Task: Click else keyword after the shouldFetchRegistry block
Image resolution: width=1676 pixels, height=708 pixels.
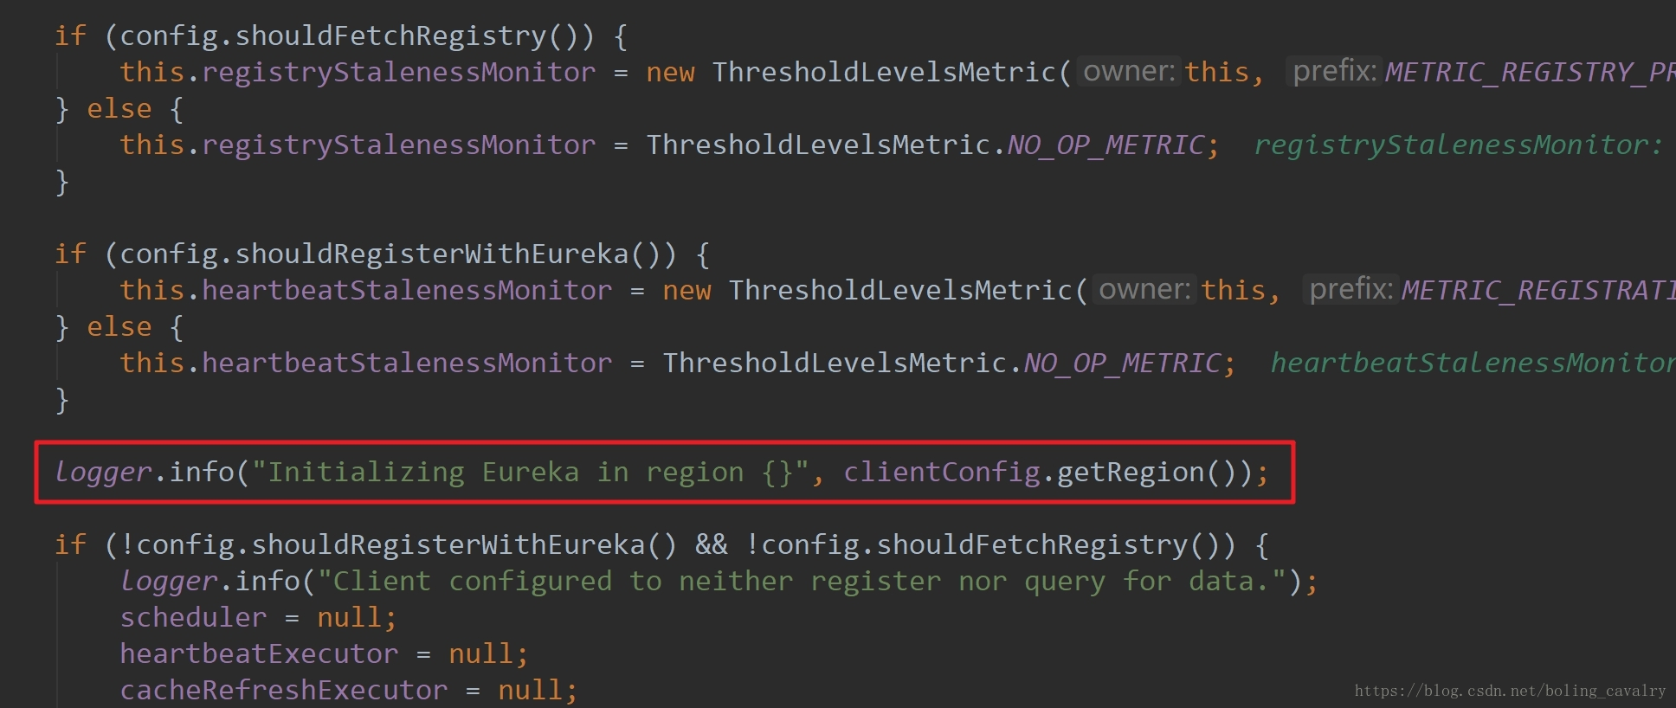Action: tap(119, 108)
